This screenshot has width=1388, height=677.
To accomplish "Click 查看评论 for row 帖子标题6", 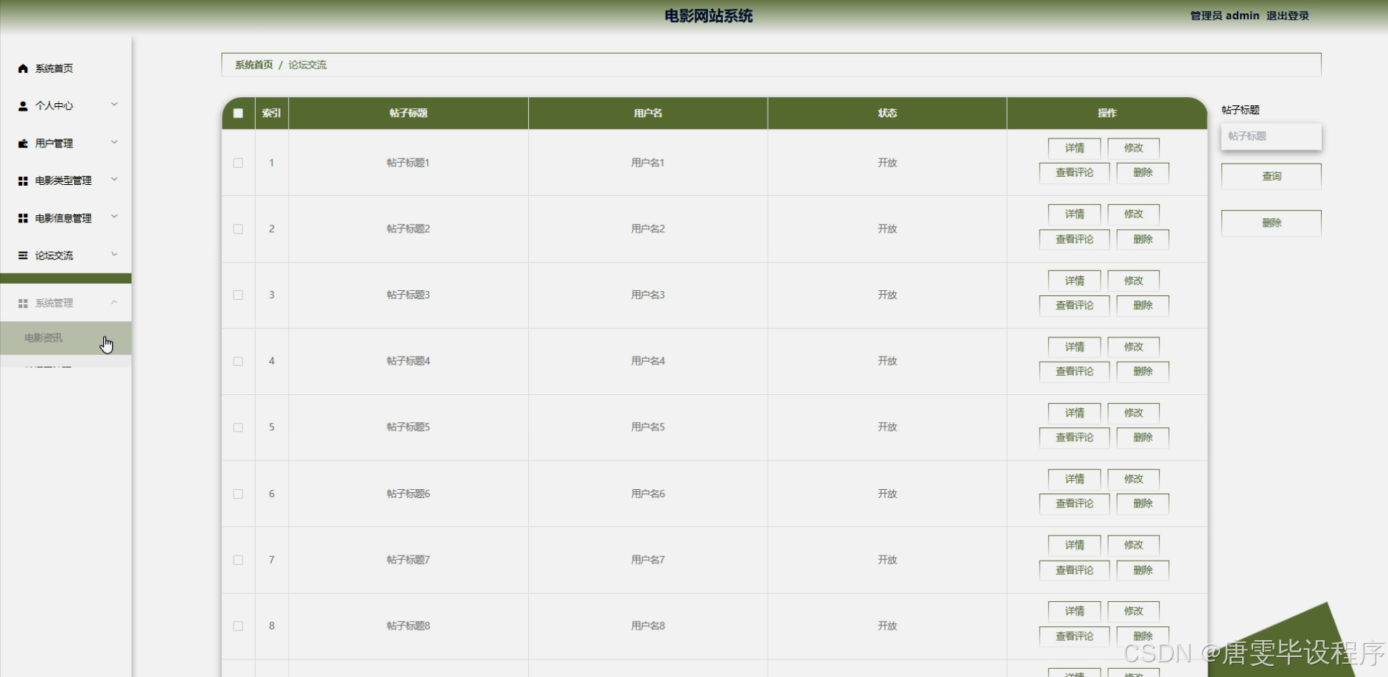I will point(1074,504).
